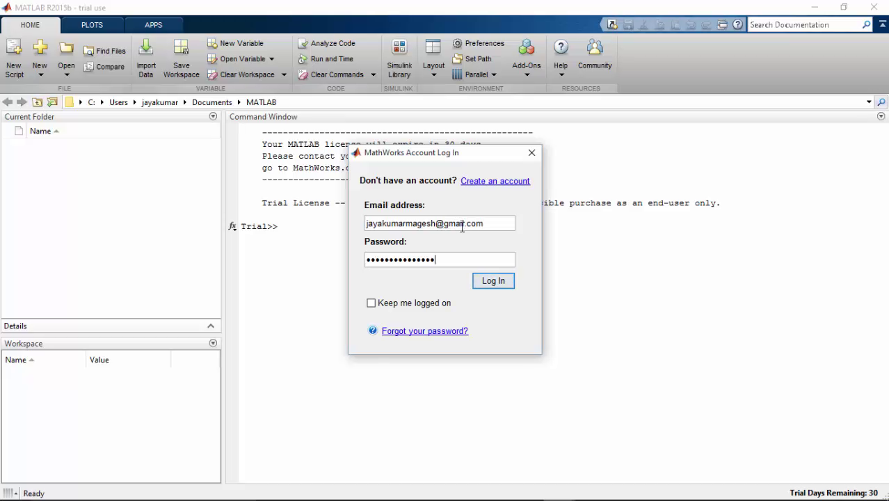
Task: Select jayakumar in the folder path
Action: click(x=160, y=102)
